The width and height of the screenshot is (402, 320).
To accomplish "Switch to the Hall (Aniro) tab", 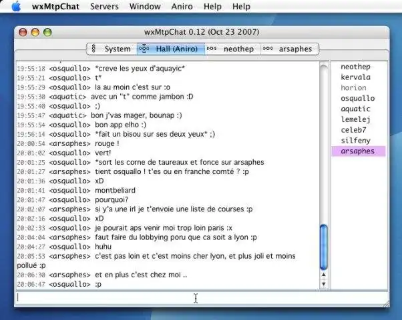I will tap(171, 49).
